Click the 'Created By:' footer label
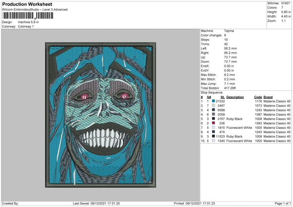The height and width of the screenshot is (207, 293). pos(10,203)
